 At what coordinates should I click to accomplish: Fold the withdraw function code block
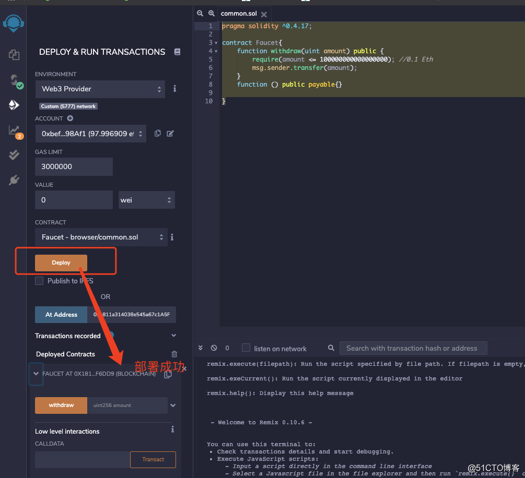[x=216, y=51]
